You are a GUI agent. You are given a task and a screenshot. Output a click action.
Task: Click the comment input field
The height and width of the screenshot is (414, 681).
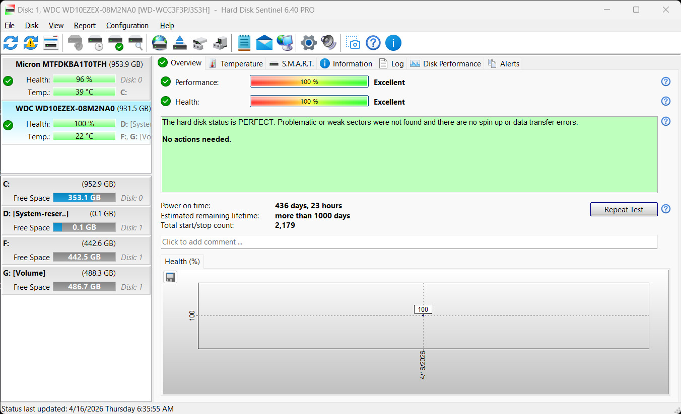tap(409, 242)
